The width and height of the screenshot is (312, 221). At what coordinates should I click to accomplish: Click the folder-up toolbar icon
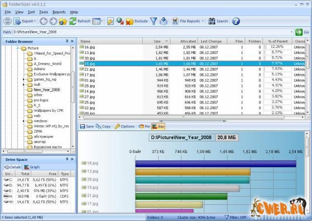(63, 21)
